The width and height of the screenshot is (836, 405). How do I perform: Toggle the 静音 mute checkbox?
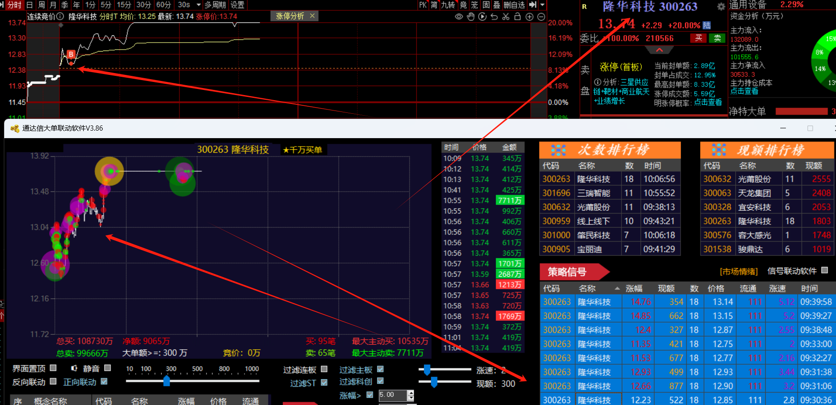(x=108, y=368)
